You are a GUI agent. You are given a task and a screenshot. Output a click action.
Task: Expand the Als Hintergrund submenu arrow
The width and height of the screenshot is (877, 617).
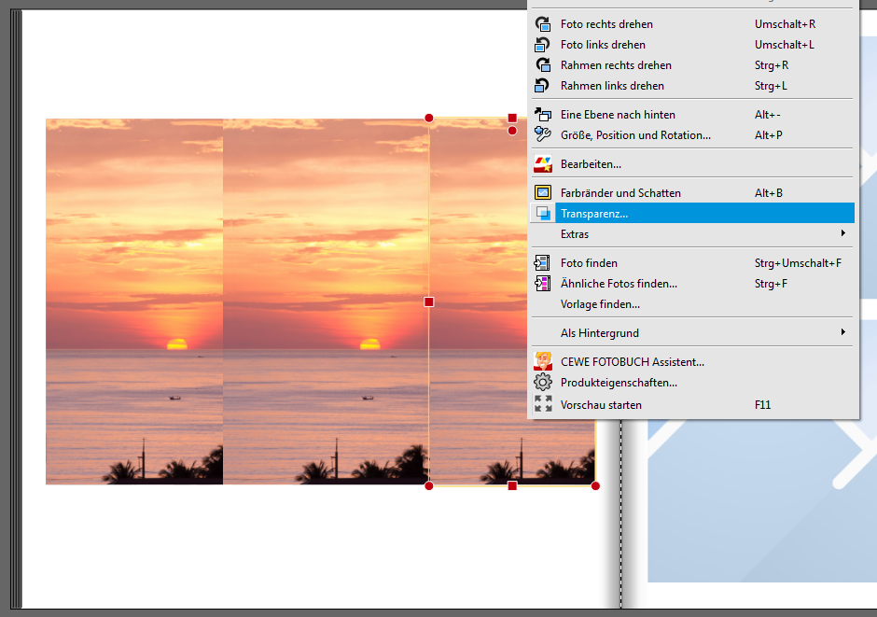click(843, 332)
